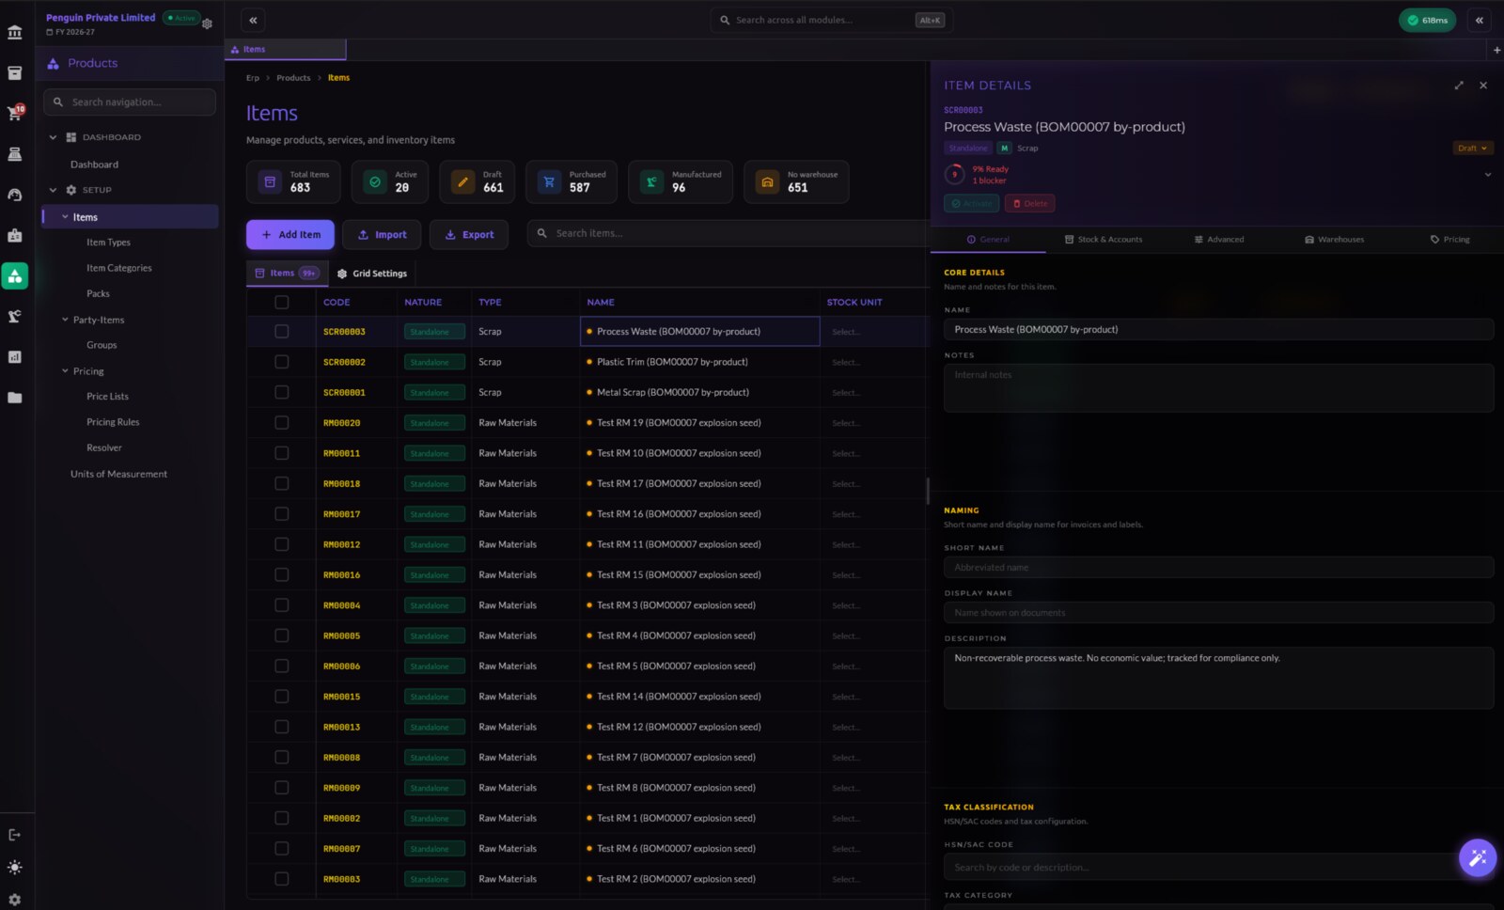Collapse right panel with top-right double-chevron
Image resolution: width=1504 pixels, height=910 pixels.
[1480, 20]
